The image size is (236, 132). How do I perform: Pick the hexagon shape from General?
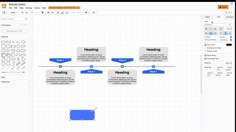click(3, 51)
